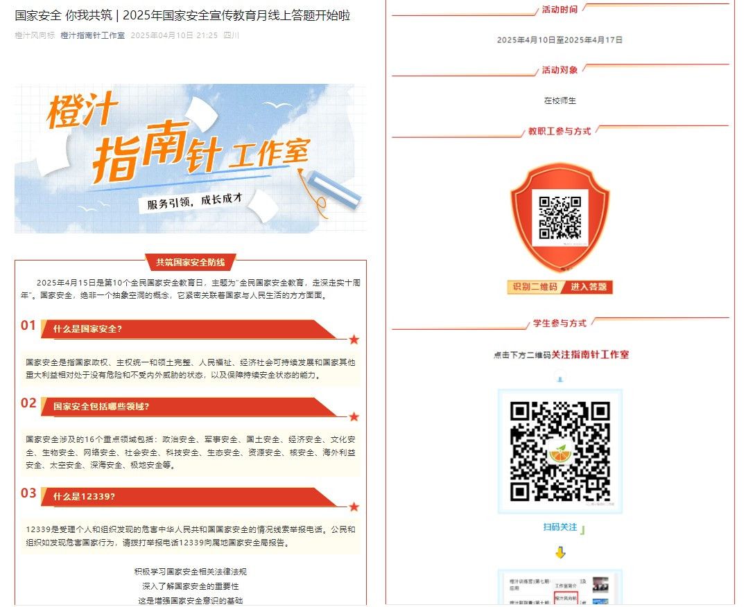Click the 教职工参与方式 section heading
746x607 pixels.
(559, 131)
